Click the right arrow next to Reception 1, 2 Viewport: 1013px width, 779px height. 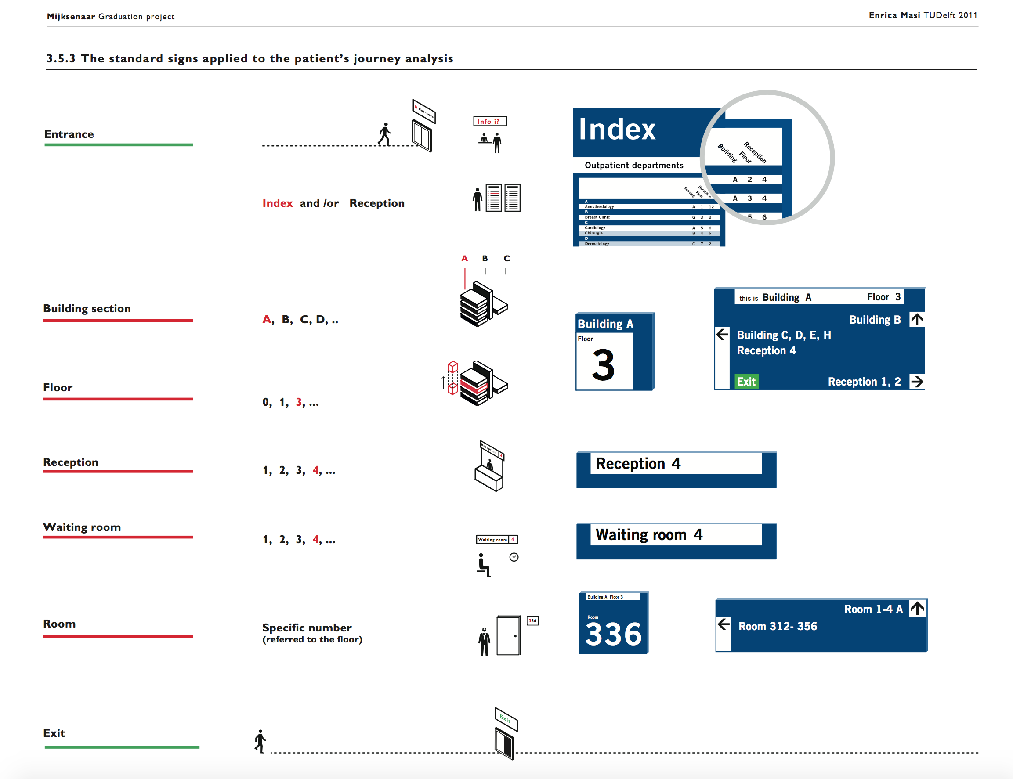point(916,381)
